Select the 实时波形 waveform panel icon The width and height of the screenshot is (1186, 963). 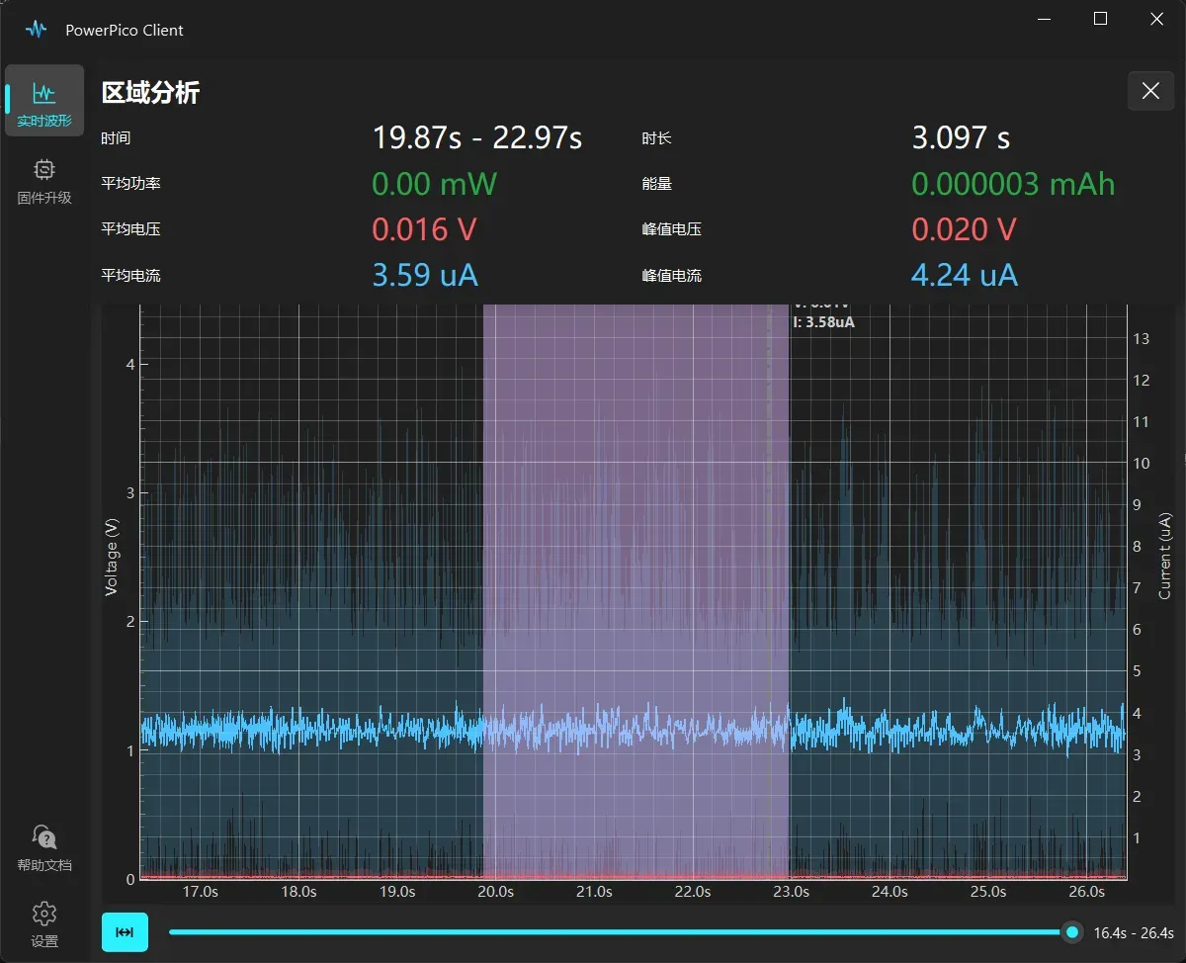click(x=44, y=99)
